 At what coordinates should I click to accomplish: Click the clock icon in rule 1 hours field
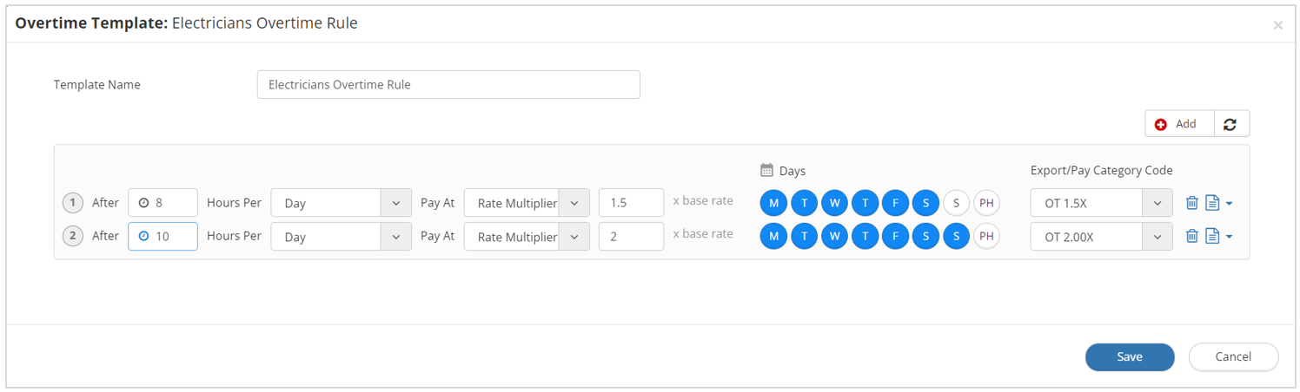pyautogui.click(x=143, y=203)
